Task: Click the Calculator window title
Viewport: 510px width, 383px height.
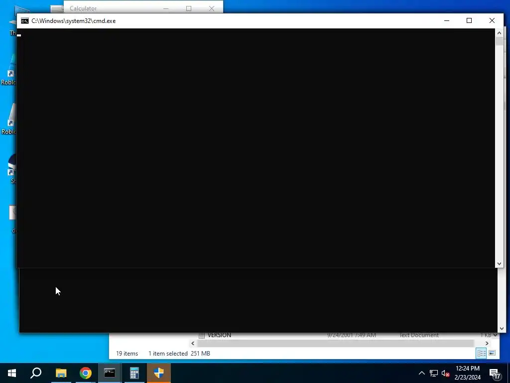Action: pyautogui.click(x=83, y=8)
